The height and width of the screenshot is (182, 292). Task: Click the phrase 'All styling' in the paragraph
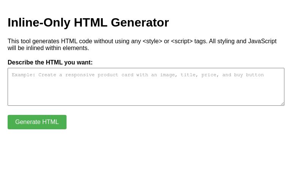coord(222,41)
